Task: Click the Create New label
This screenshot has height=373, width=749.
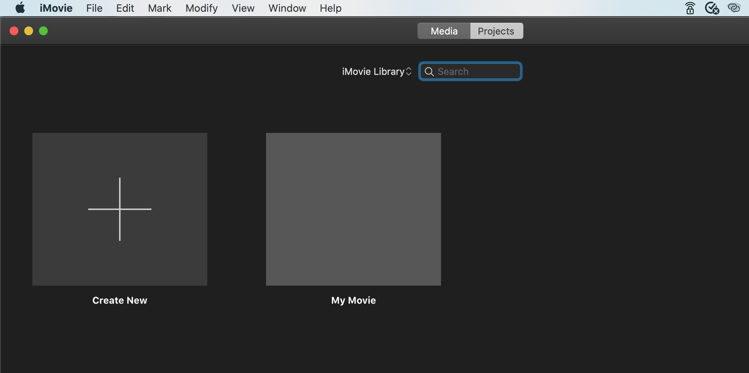Action: tap(120, 300)
